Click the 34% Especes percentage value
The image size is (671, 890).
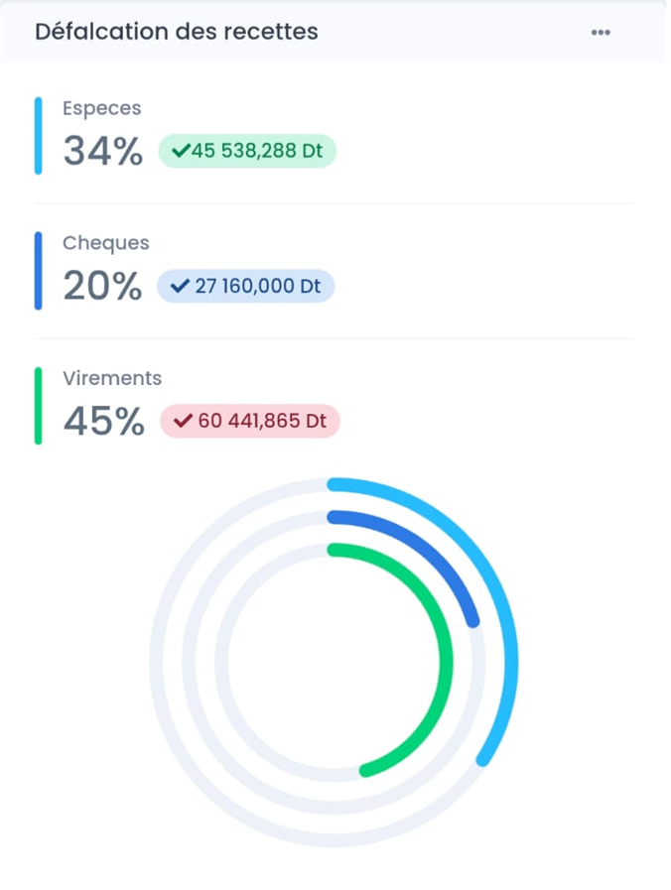[103, 152]
